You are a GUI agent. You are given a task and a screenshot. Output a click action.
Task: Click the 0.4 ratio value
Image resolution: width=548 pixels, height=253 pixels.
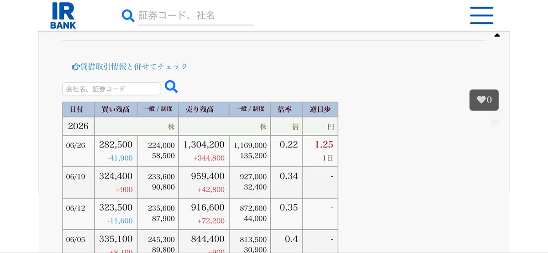click(291, 239)
